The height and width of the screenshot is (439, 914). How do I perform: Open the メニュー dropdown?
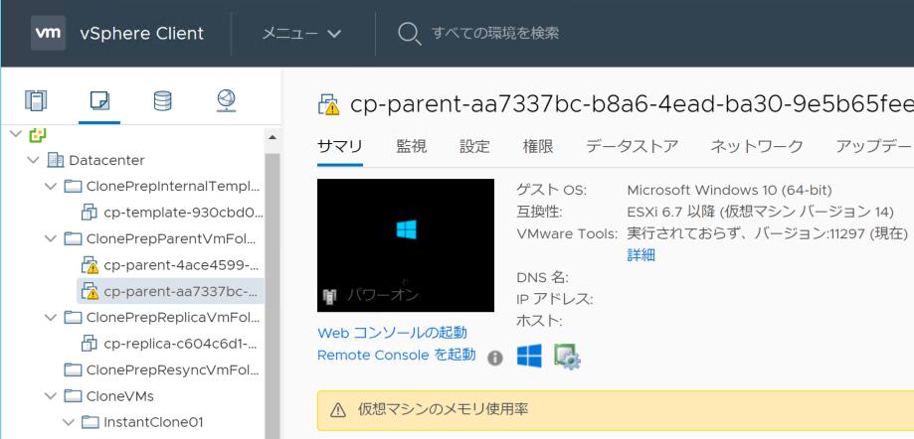(301, 33)
